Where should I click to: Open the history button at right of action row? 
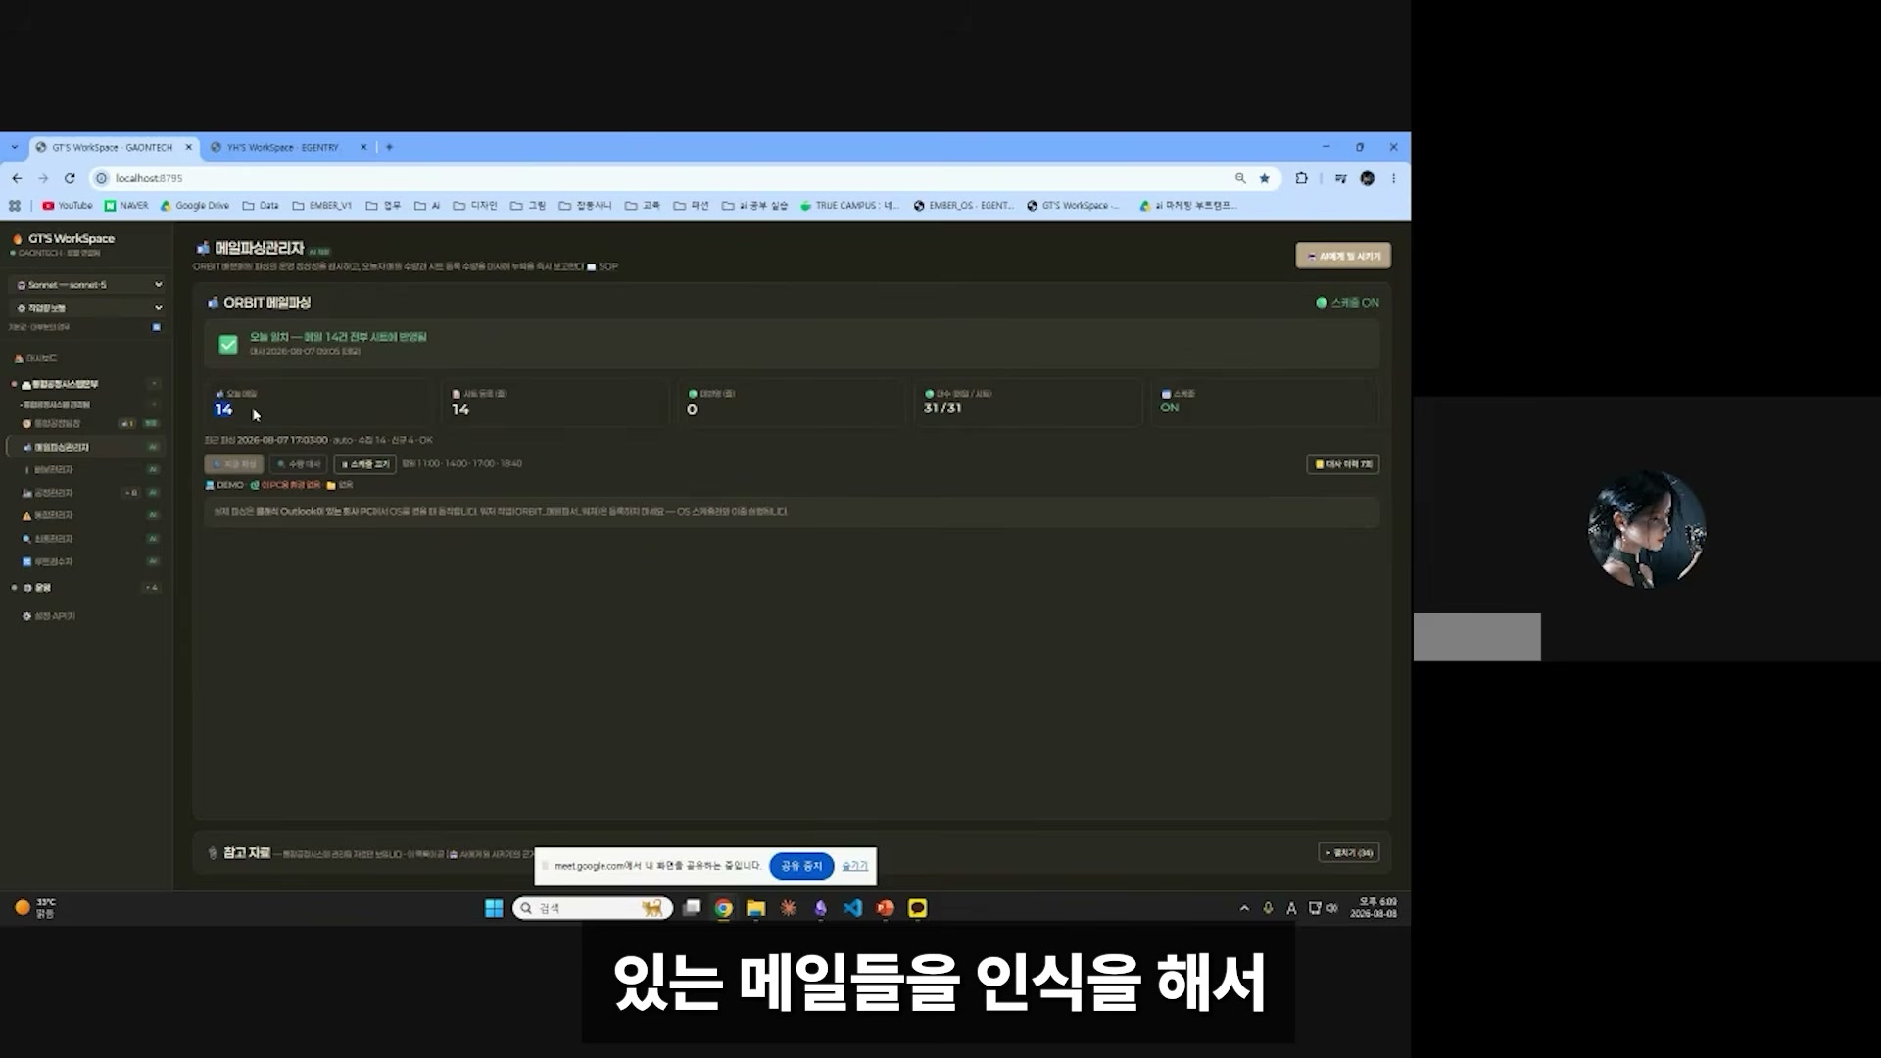click(1343, 464)
